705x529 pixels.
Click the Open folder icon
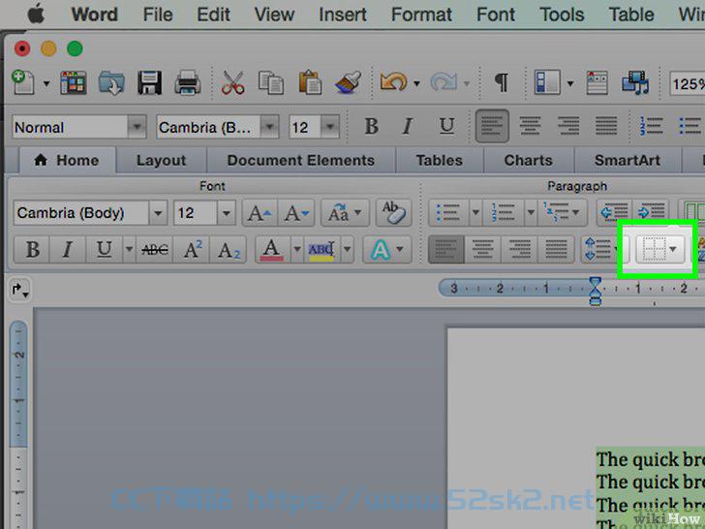(x=111, y=82)
